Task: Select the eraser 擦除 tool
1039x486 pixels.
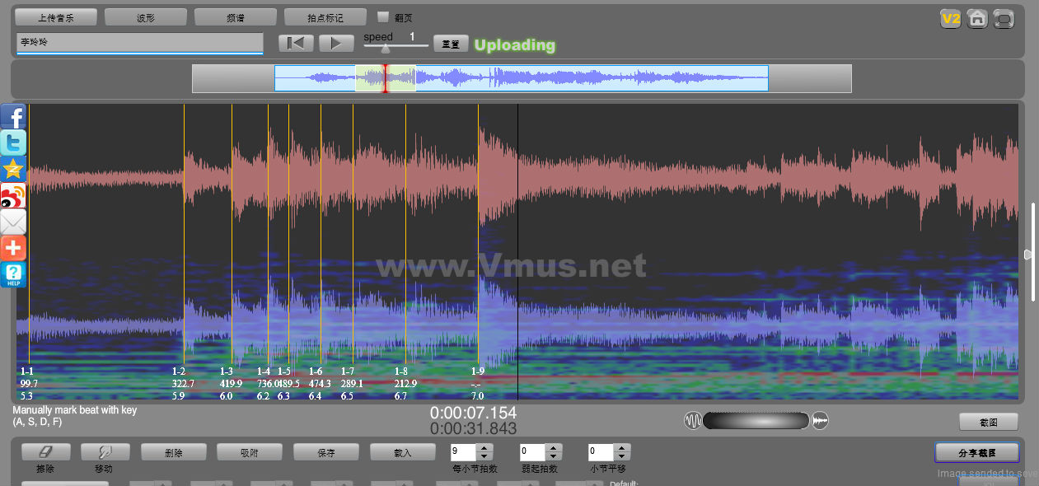Action: (x=45, y=452)
